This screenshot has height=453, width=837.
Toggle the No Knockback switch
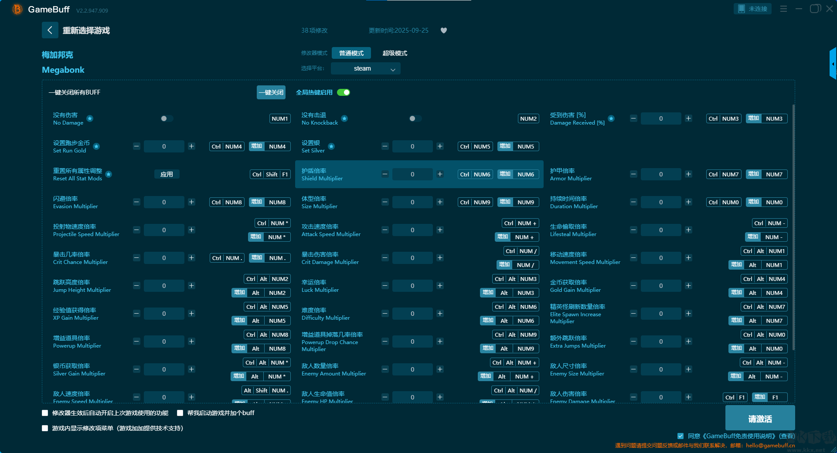pos(415,118)
